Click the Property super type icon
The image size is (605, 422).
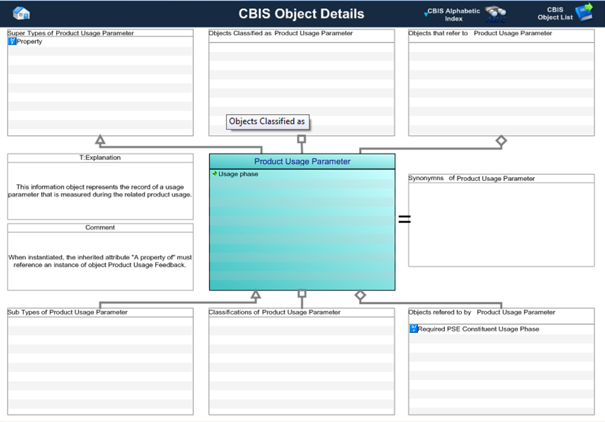click(x=12, y=41)
